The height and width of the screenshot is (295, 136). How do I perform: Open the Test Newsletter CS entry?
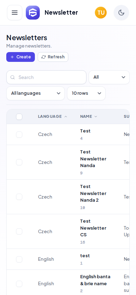click(93, 228)
